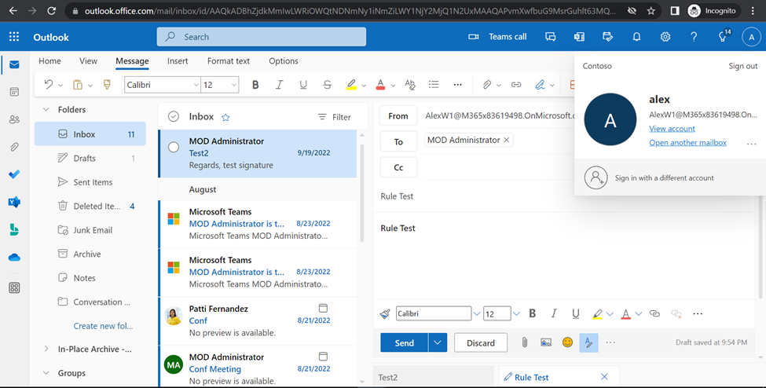This screenshot has width=766, height=388.
Task: Insert an emoji smiley
Action: tap(567, 342)
